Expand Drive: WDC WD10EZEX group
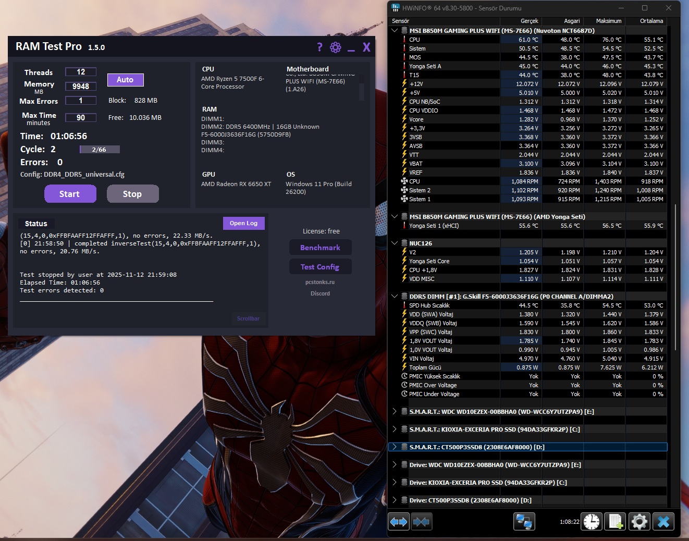 tap(395, 465)
